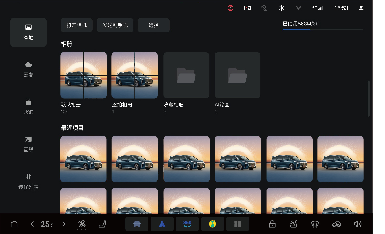Launch the yellow-green music app
Viewport: 385px width, 234px height.
point(213,224)
